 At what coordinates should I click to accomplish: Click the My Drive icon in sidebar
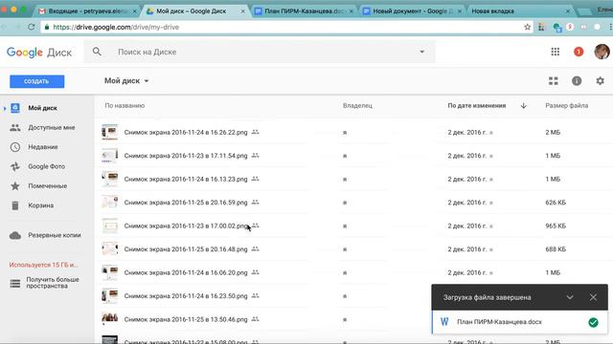[15, 108]
